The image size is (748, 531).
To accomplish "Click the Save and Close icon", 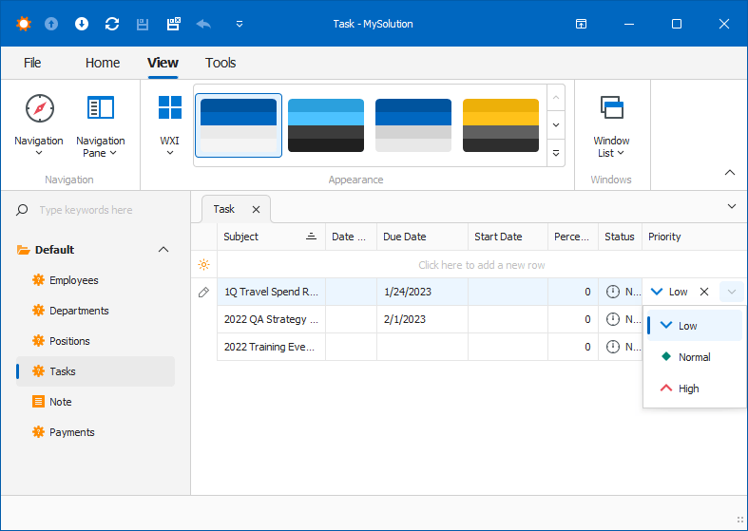I will tap(173, 24).
